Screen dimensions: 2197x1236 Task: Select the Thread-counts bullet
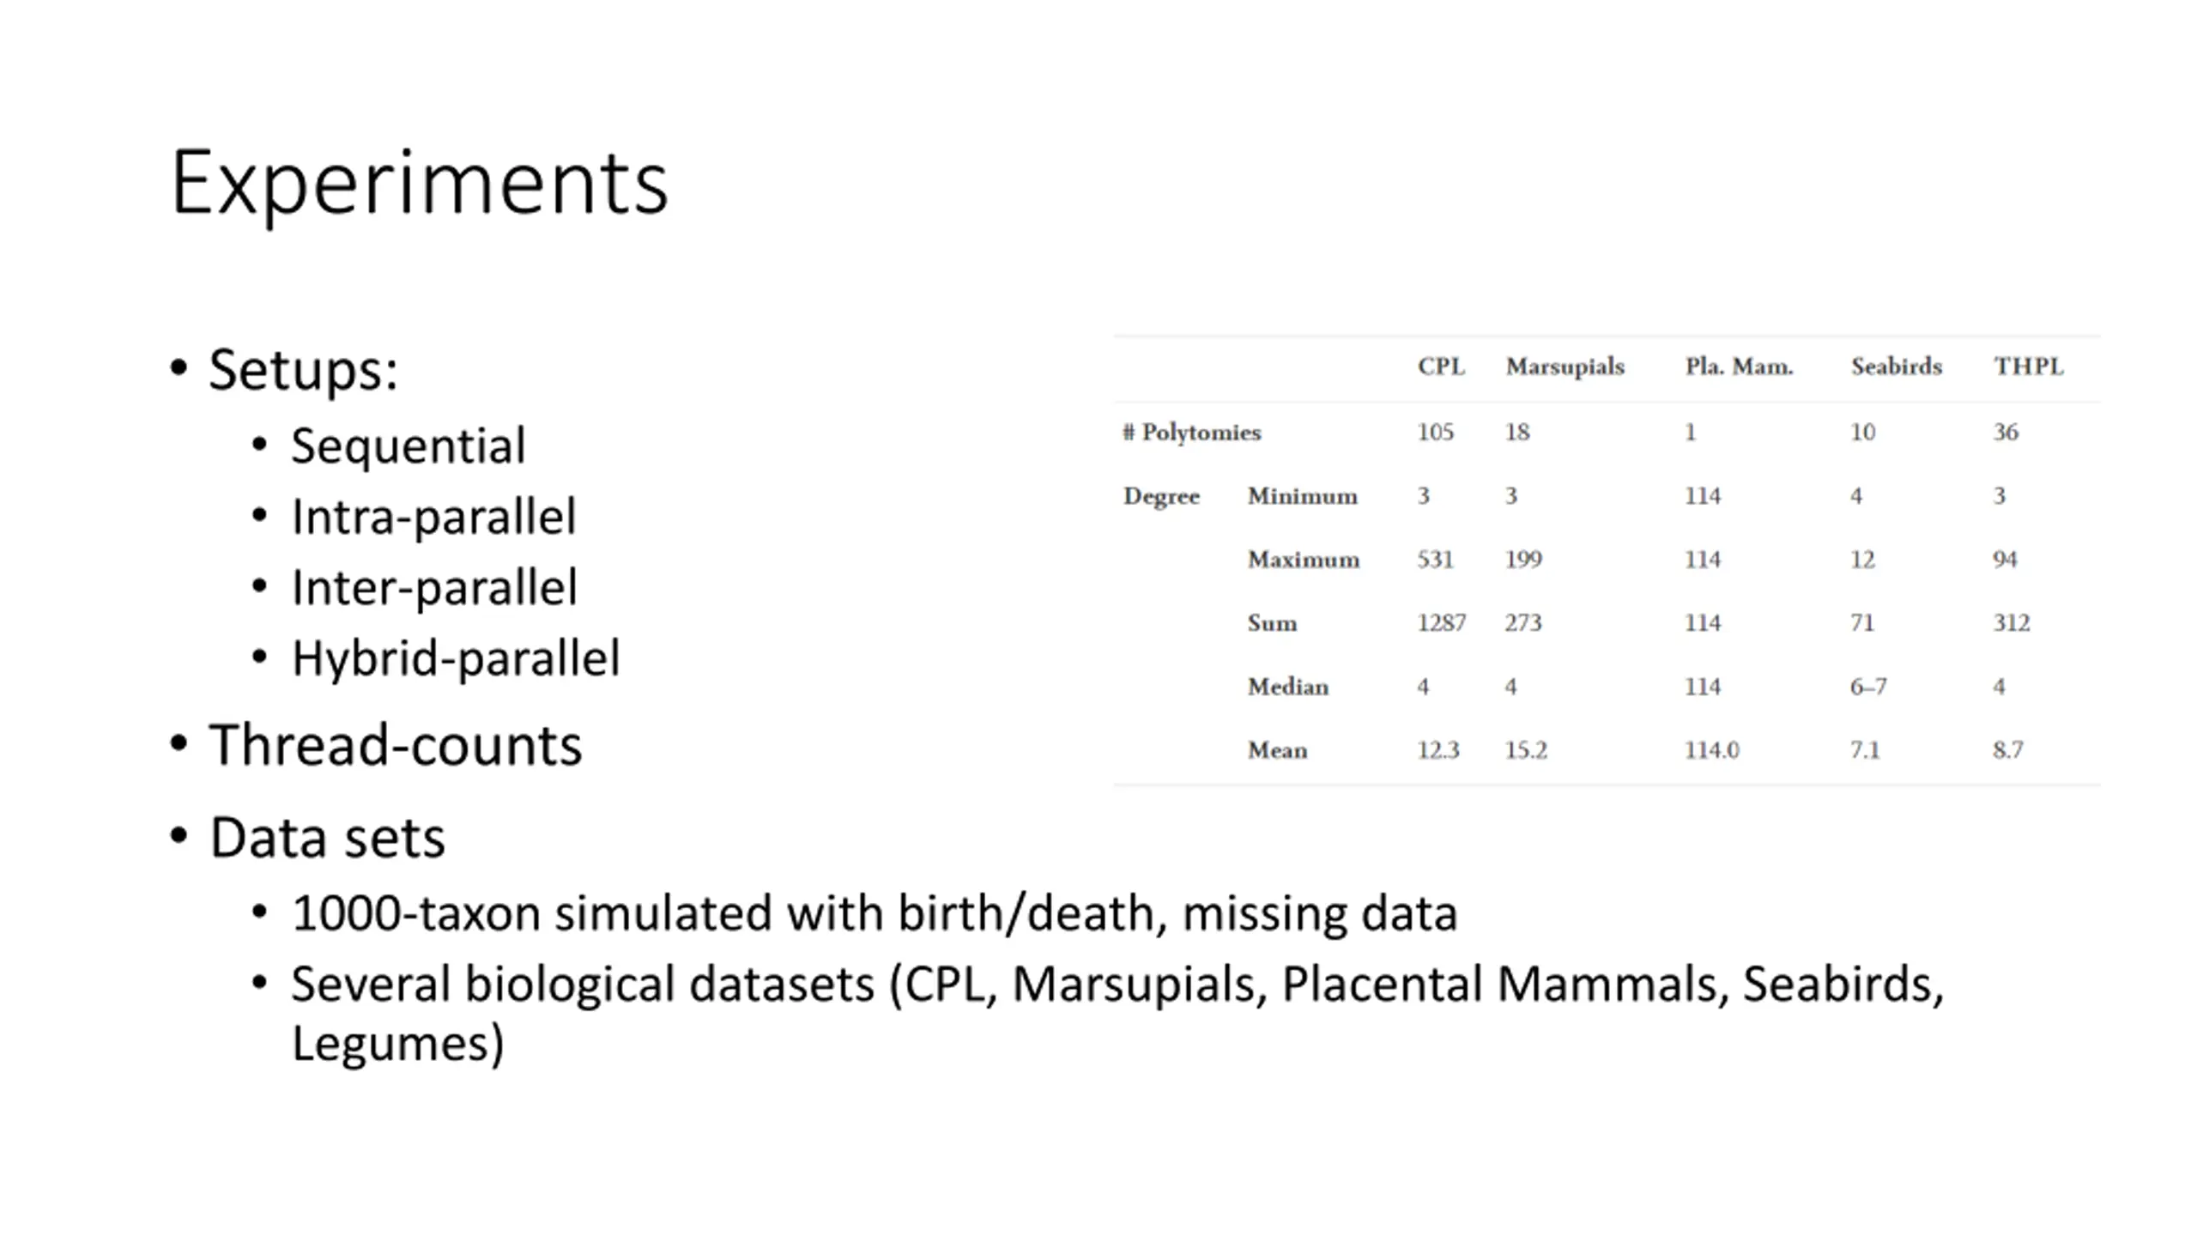pyautogui.click(x=396, y=744)
